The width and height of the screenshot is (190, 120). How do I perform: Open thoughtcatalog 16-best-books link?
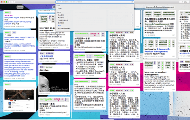point(19,70)
